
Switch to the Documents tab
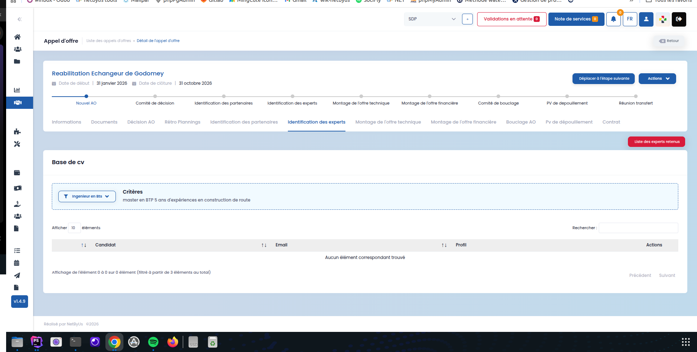click(104, 122)
